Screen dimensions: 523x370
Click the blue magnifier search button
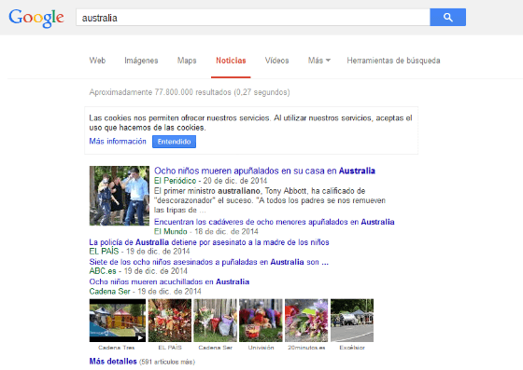pos(447,18)
